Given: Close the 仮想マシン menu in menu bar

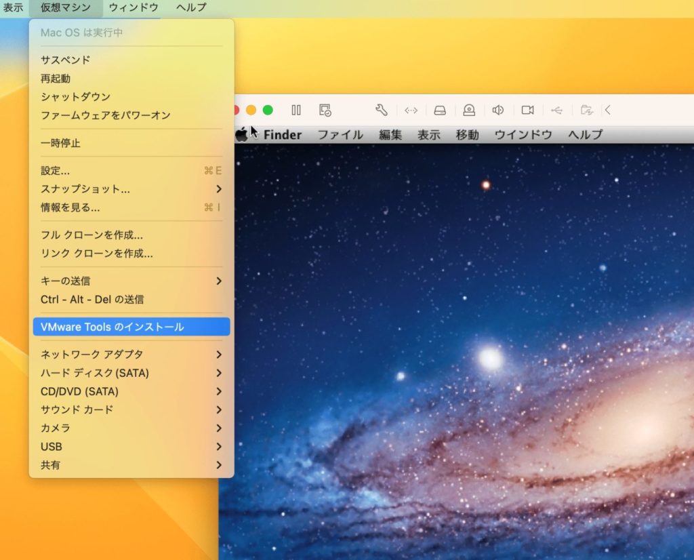Looking at the screenshot, I should point(66,7).
